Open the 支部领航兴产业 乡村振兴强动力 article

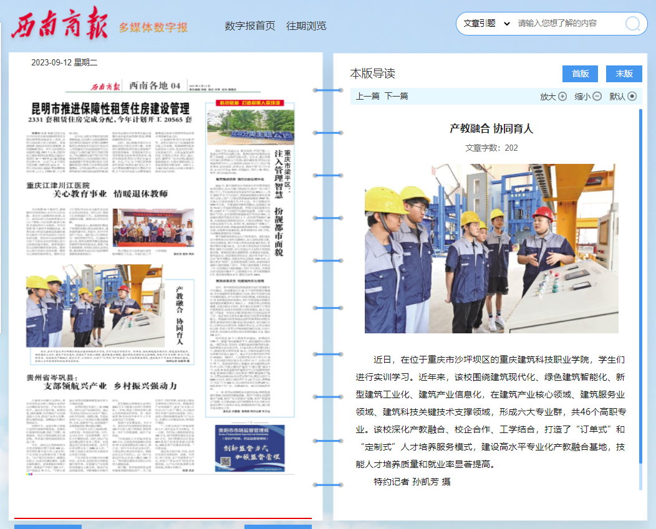[x=101, y=386]
